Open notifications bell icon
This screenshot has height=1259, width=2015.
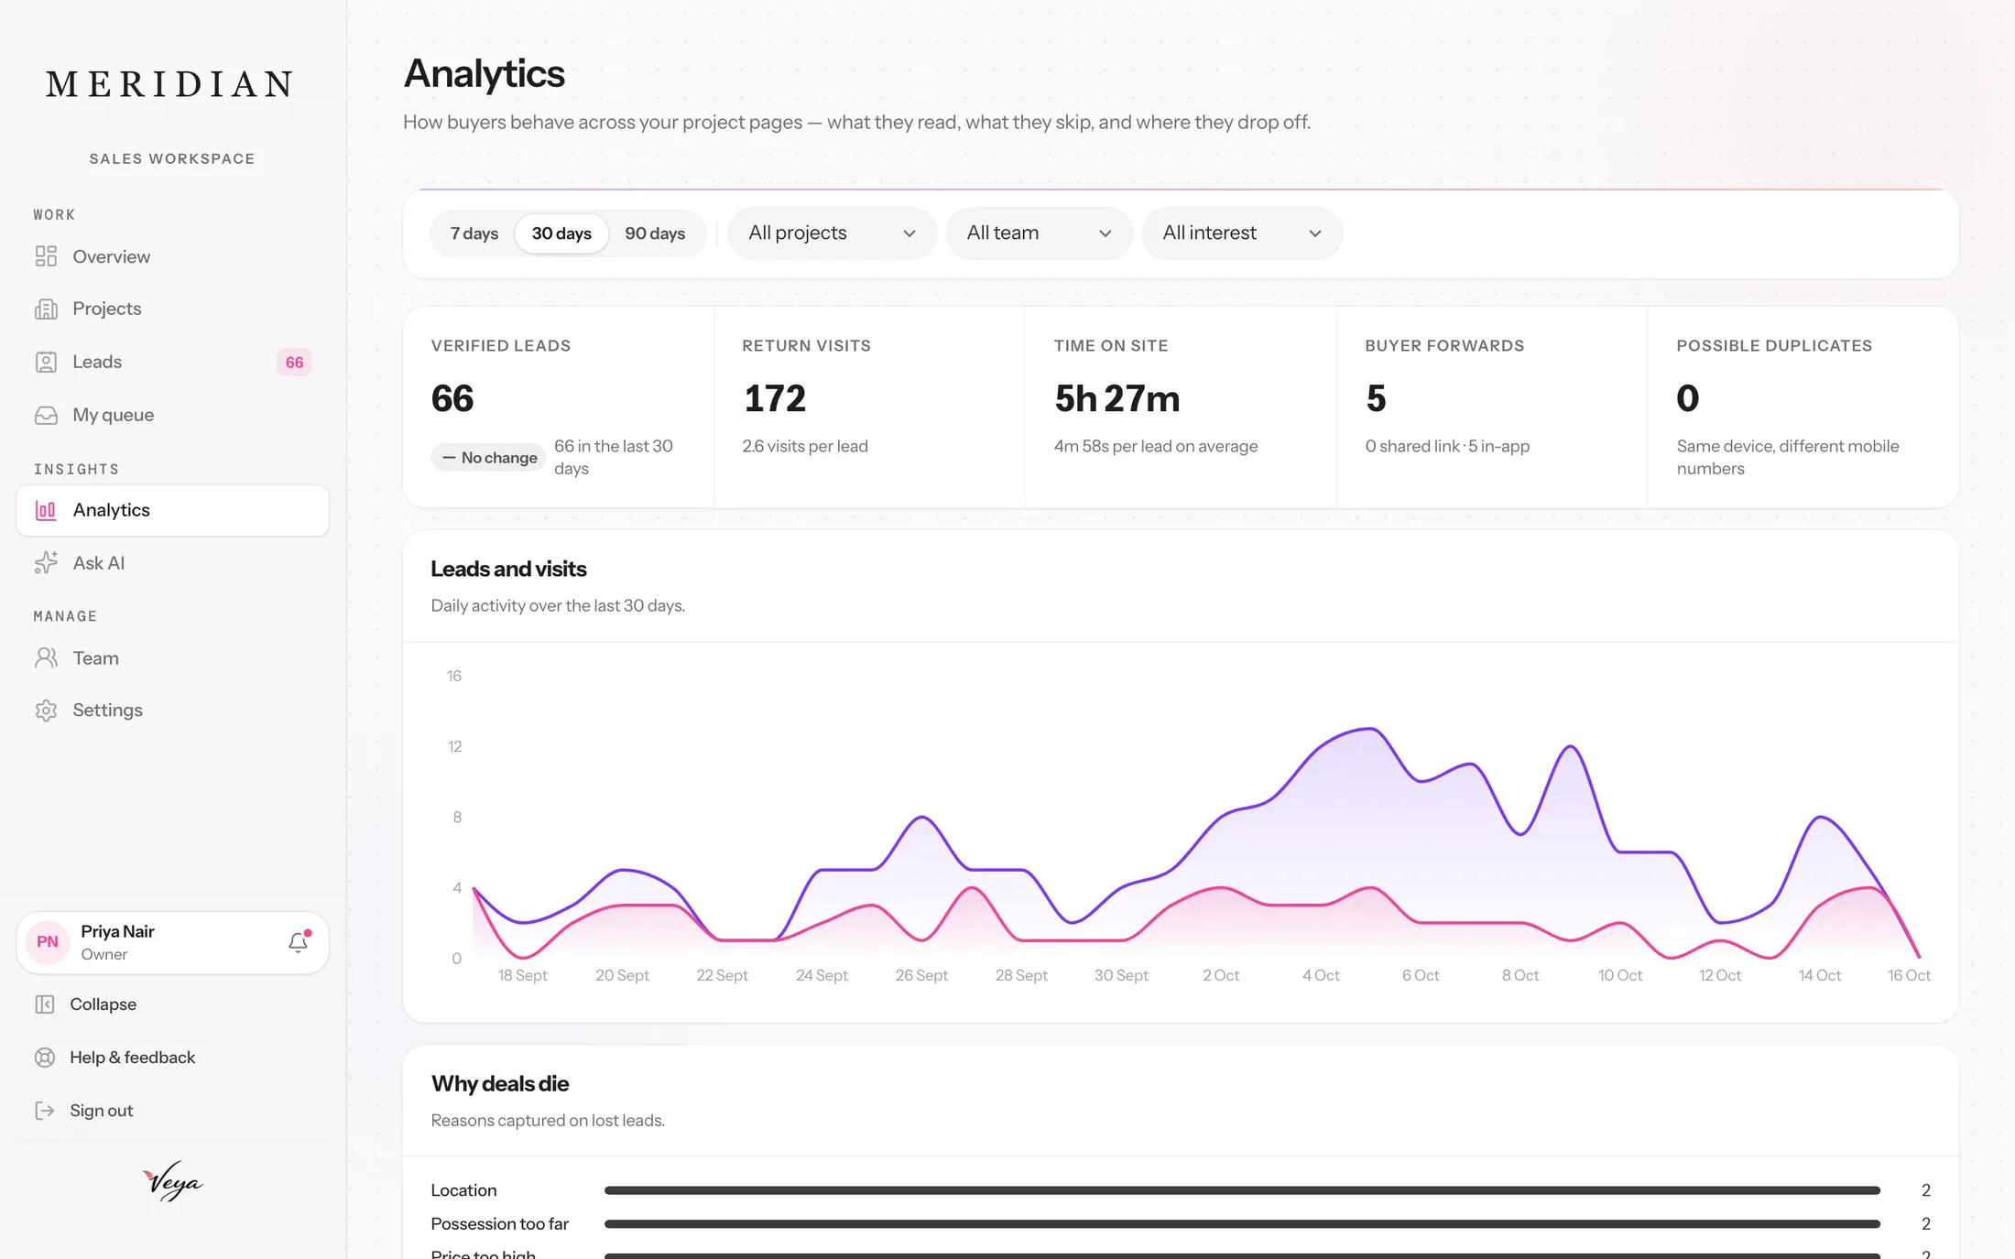(299, 942)
